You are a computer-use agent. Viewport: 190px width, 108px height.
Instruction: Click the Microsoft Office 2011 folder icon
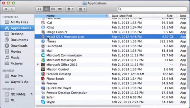[x=43, y=65]
